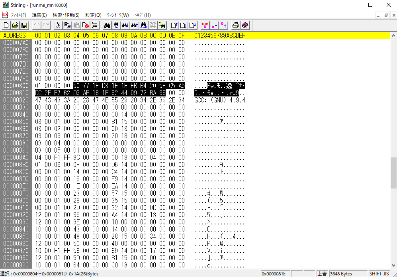Viewport: 397px width, 277px height.
Task: Click address row 00000820
Action: point(16,100)
